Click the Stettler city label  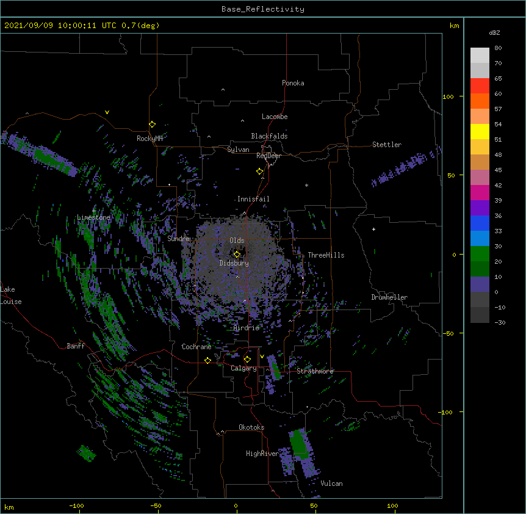[x=387, y=145]
